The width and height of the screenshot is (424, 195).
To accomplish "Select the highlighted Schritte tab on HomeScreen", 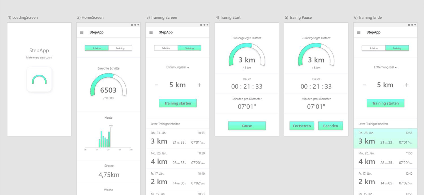I will pyautogui.click(x=97, y=48).
